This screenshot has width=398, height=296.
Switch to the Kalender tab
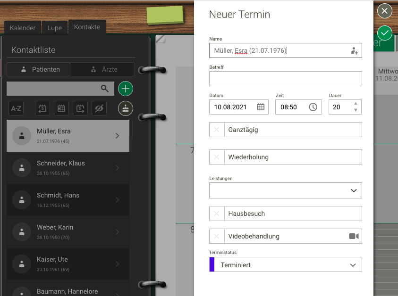click(x=22, y=27)
